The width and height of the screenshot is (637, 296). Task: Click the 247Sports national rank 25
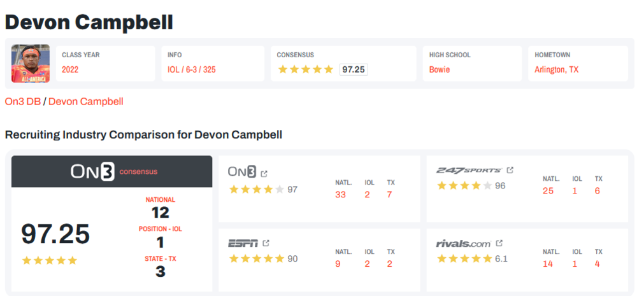[548, 190]
